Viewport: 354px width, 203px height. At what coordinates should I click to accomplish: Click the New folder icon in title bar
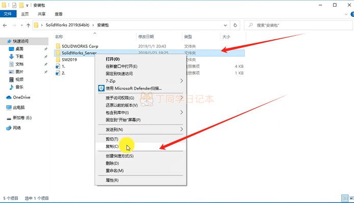click(x=21, y=5)
